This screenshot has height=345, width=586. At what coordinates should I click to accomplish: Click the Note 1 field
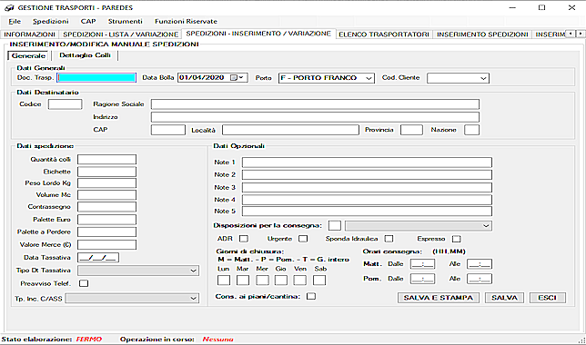[x=367, y=163]
